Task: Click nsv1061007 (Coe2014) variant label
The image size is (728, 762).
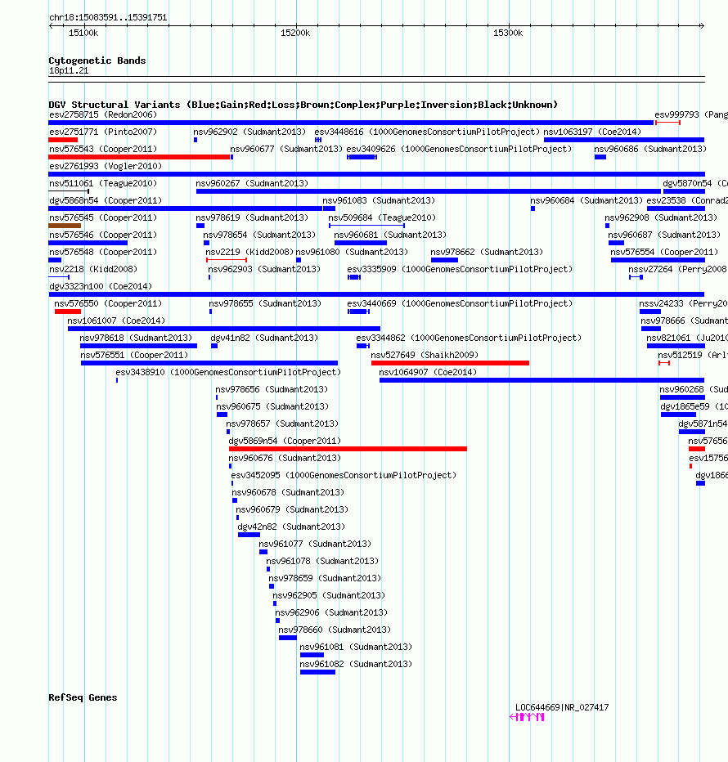Action: coord(116,320)
